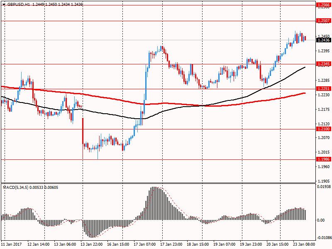Click the triangle arrow beside GBPUSD,H1 title
The width and height of the screenshot is (332, 249).
[x=4, y=4]
